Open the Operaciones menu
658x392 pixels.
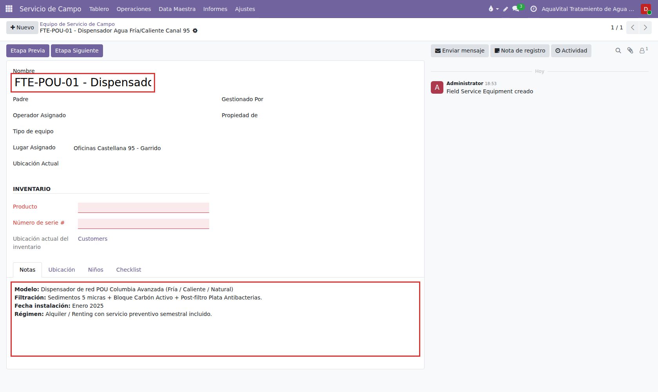click(x=134, y=9)
